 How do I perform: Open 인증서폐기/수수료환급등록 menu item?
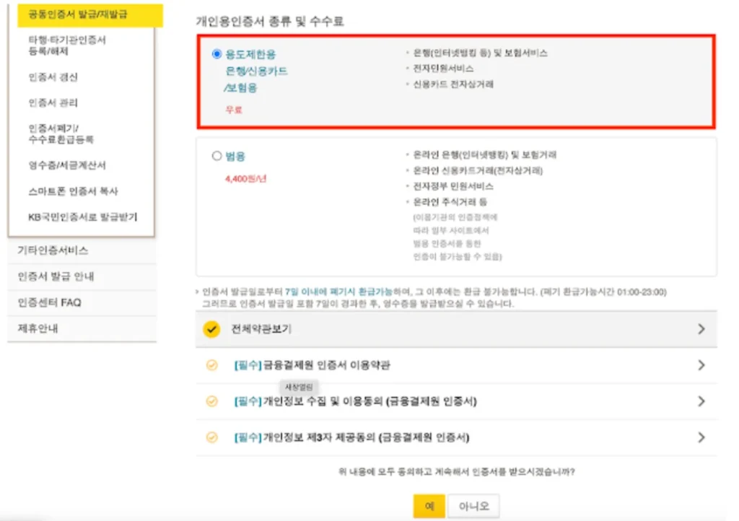click(x=61, y=133)
